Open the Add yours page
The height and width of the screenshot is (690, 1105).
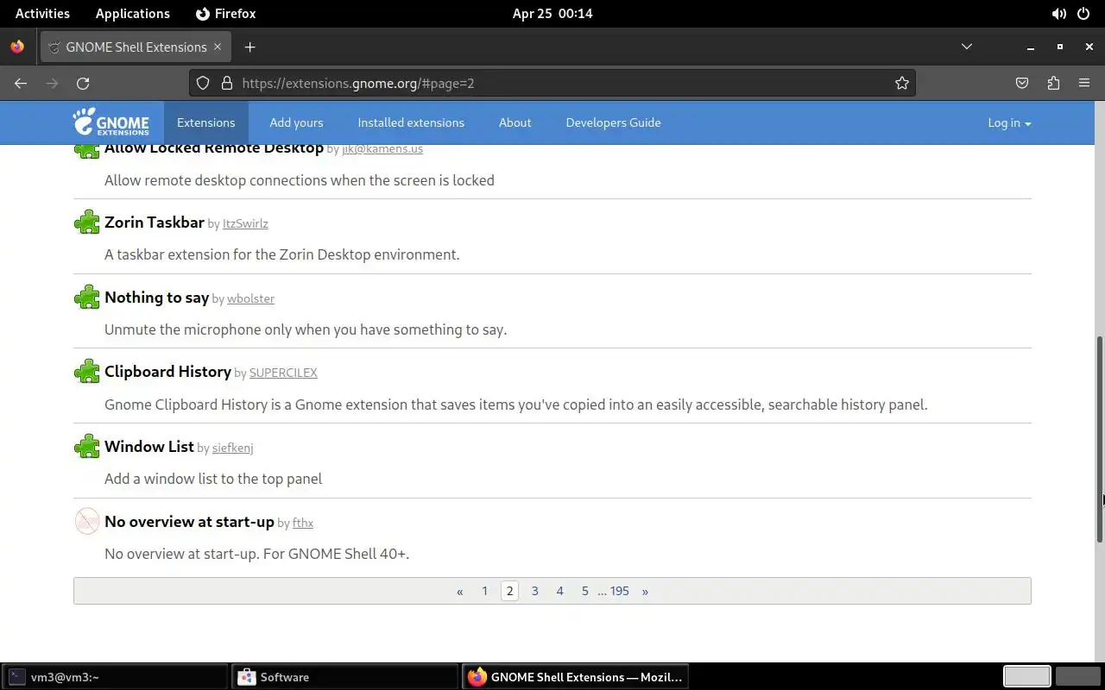click(296, 122)
